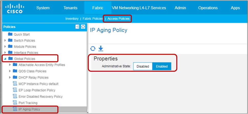Click the Switch Policies folder icon
Image resolution: width=248 pixels, height=114 pixels.
click(x=10, y=40)
